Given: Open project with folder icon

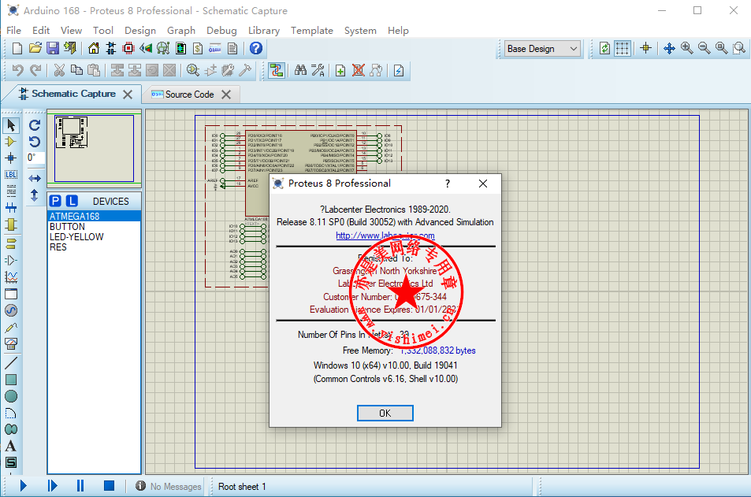Looking at the screenshot, I should point(35,48).
